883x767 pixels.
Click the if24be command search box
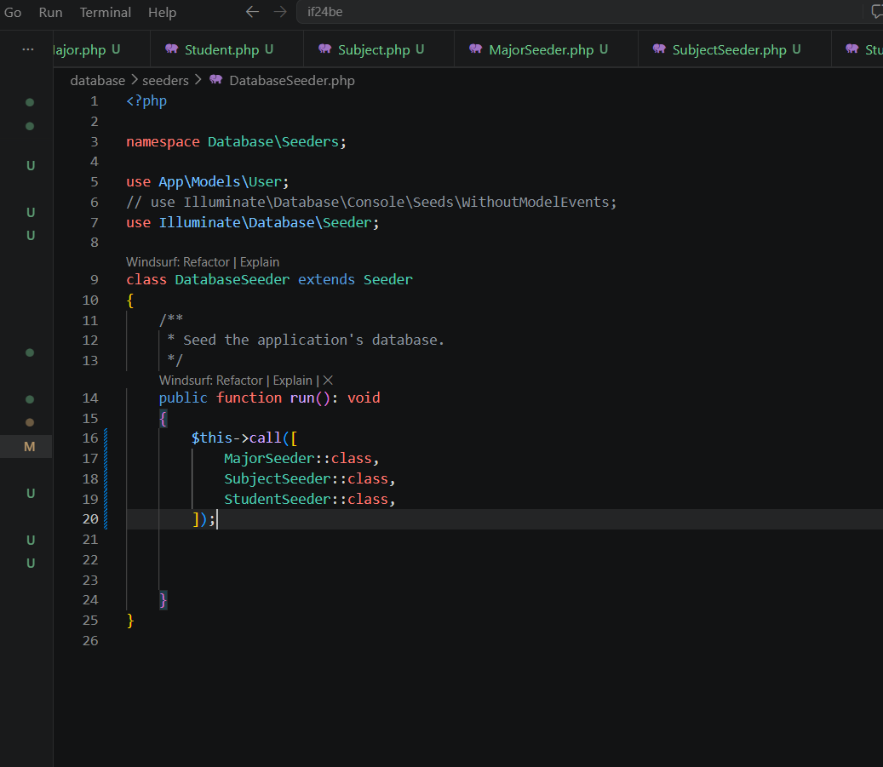pos(580,12)
